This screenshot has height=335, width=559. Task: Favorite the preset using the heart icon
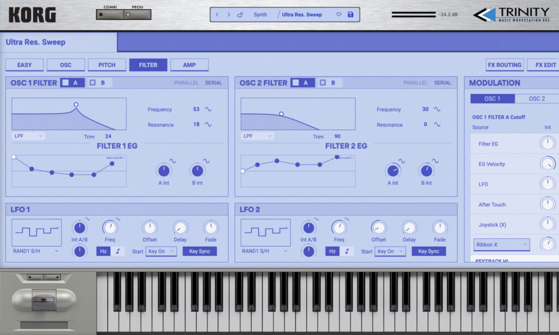(338, 14)
